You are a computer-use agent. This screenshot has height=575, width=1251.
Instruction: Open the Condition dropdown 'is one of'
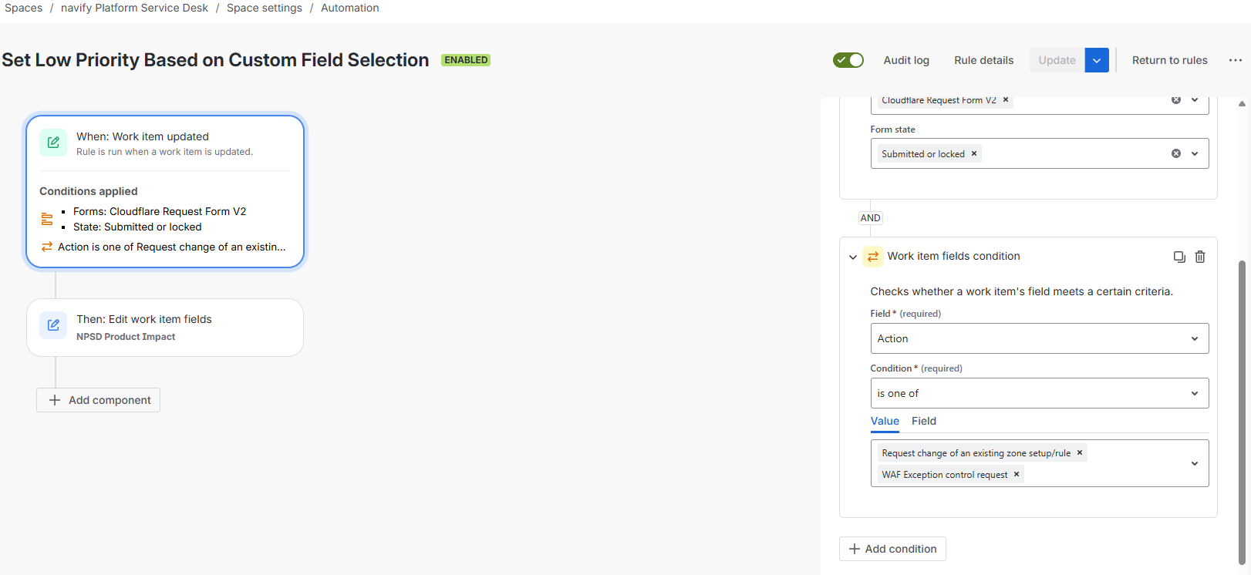click(1040, 393)
